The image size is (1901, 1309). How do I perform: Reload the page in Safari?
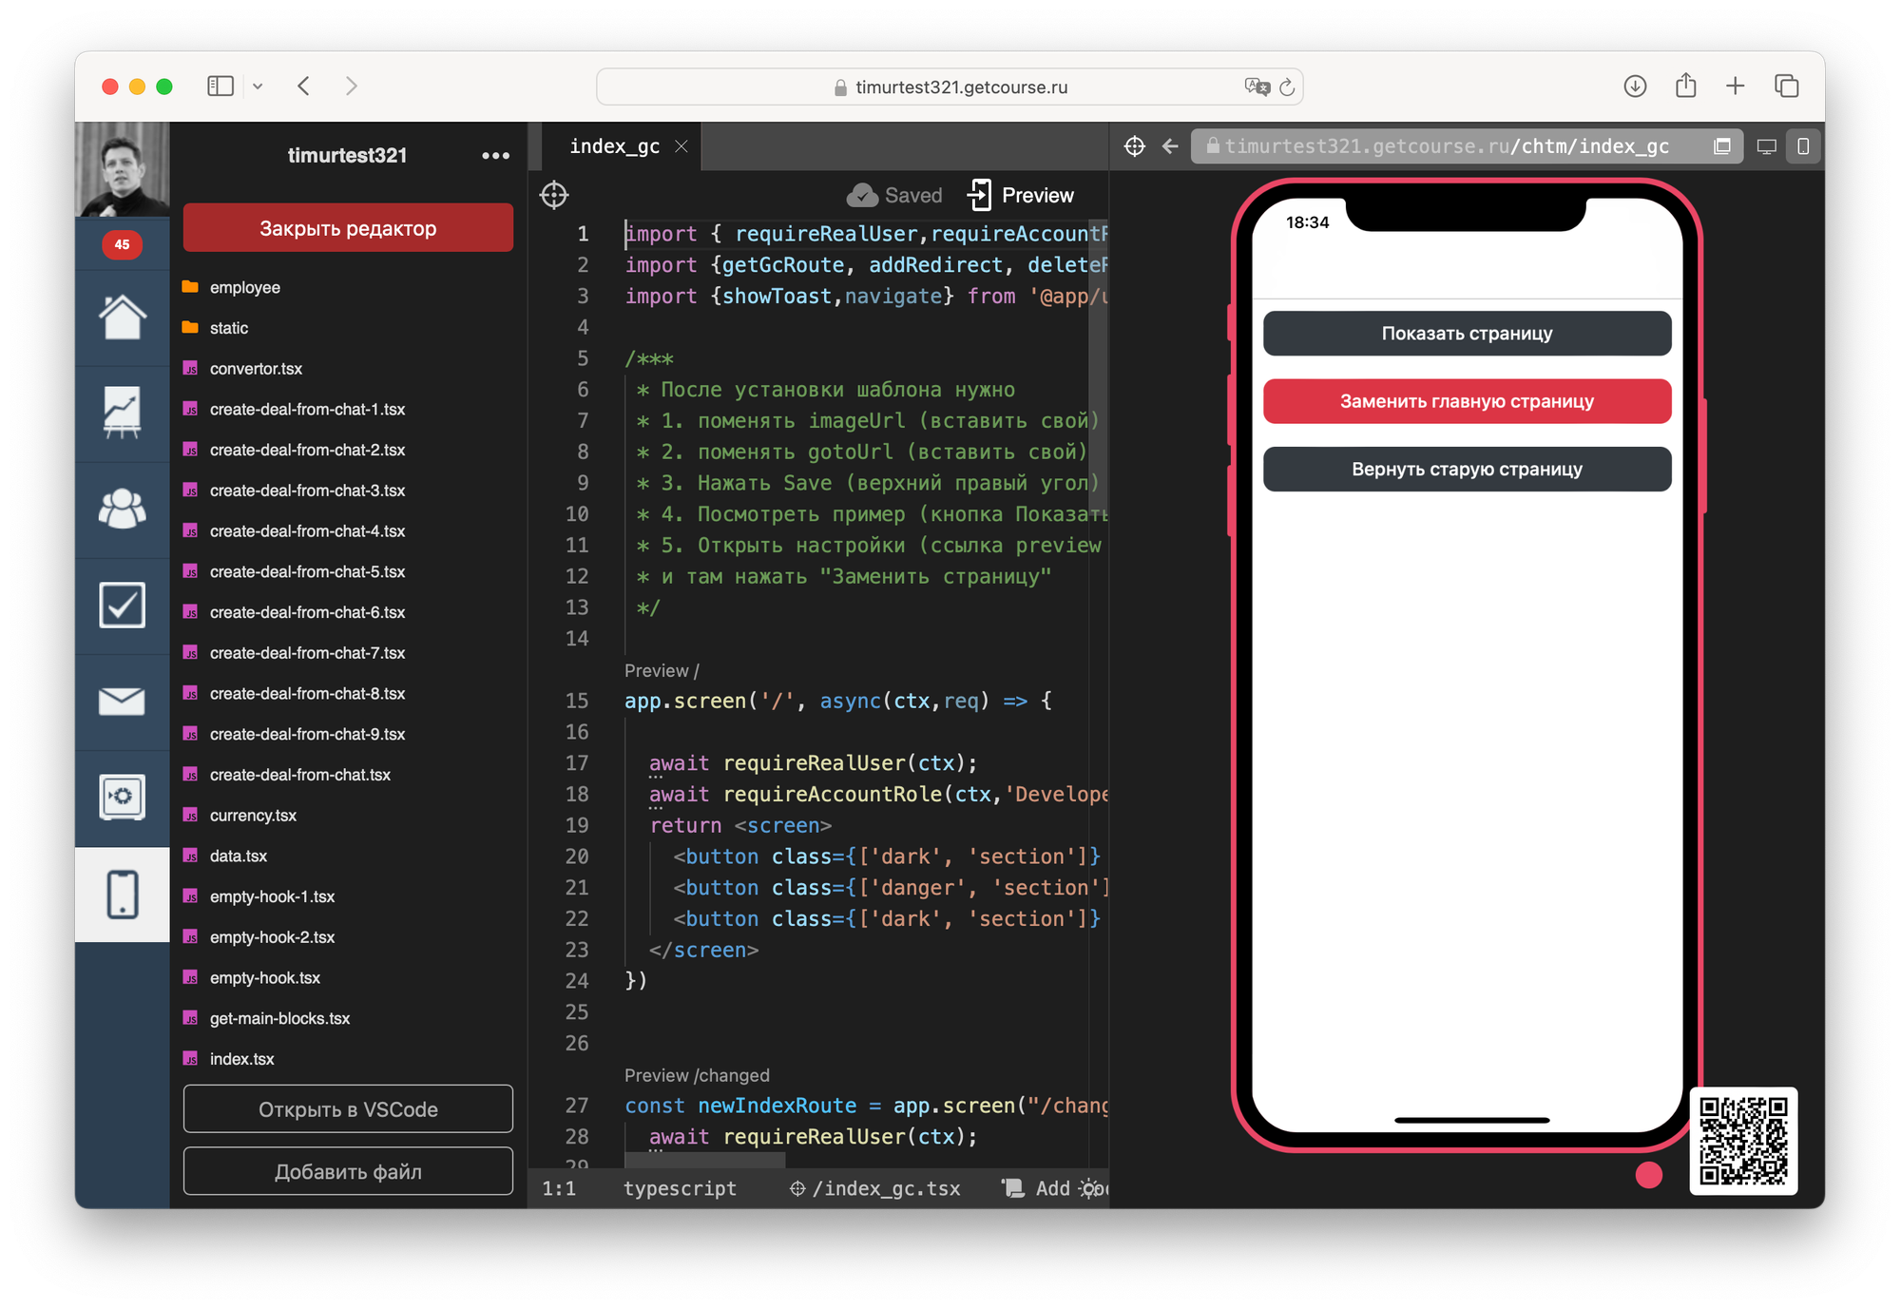point(1287,87)
